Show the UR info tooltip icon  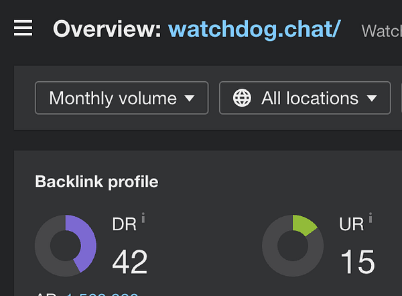point(371,217)
